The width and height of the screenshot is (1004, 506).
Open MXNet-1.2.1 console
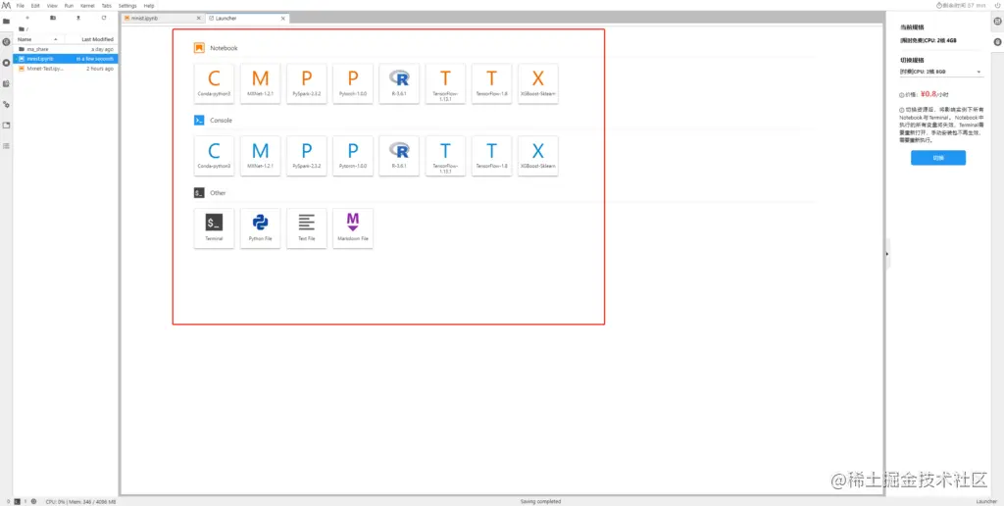260,156
